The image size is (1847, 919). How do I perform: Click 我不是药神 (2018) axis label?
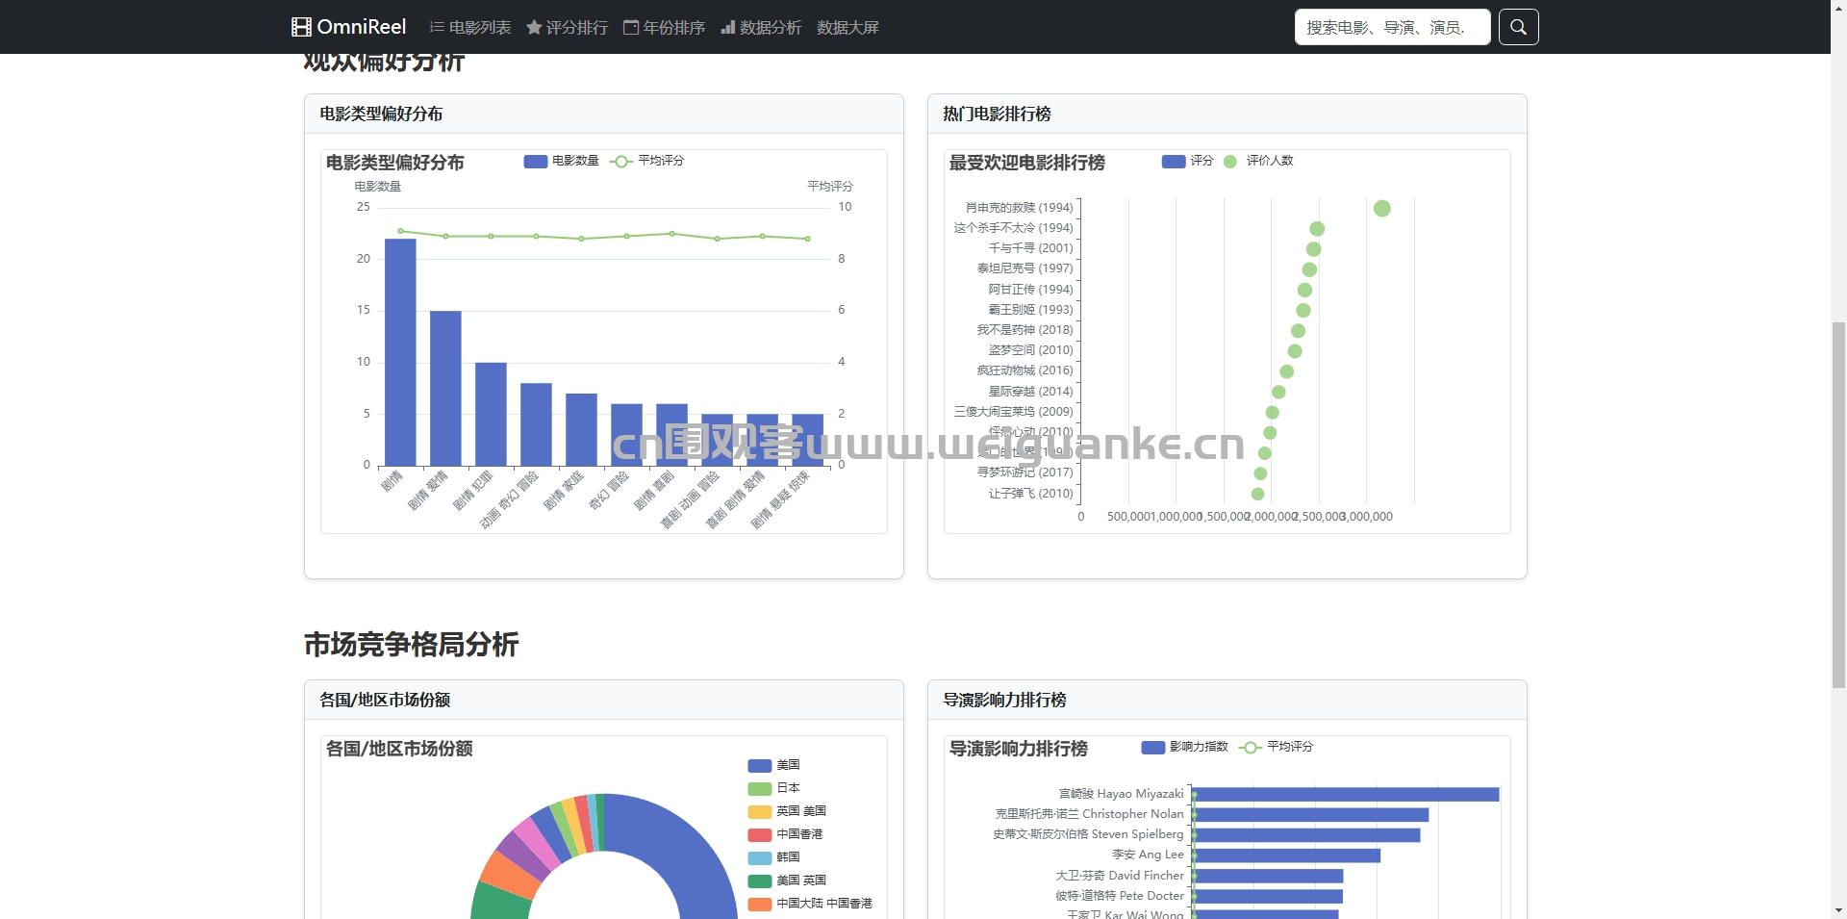pyautogui.click(x=1025, y=330)
